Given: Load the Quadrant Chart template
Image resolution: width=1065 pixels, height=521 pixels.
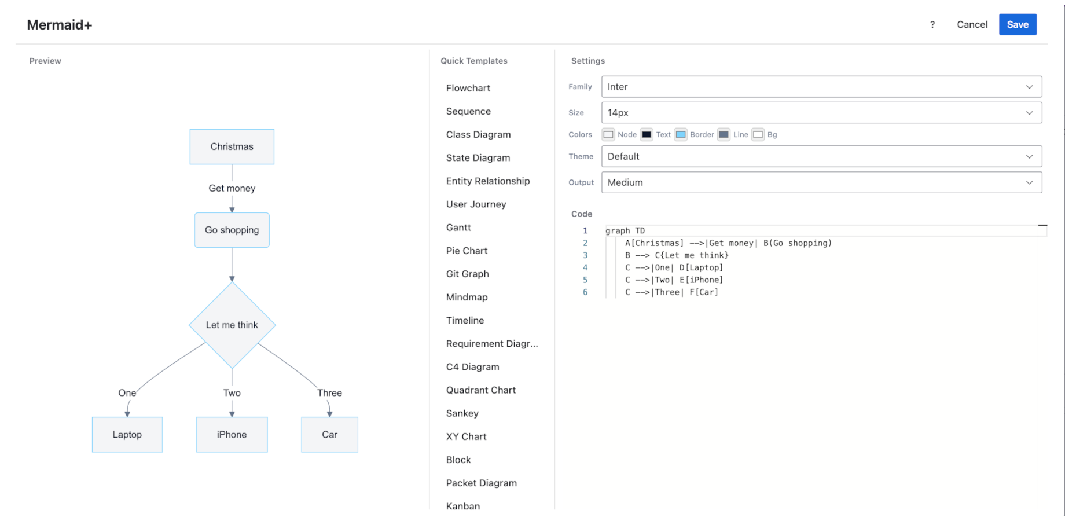Looking at the screenshot, I should coord(481,390).
